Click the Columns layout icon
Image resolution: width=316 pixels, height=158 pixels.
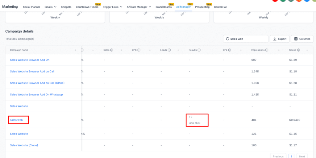click(296, 39)
